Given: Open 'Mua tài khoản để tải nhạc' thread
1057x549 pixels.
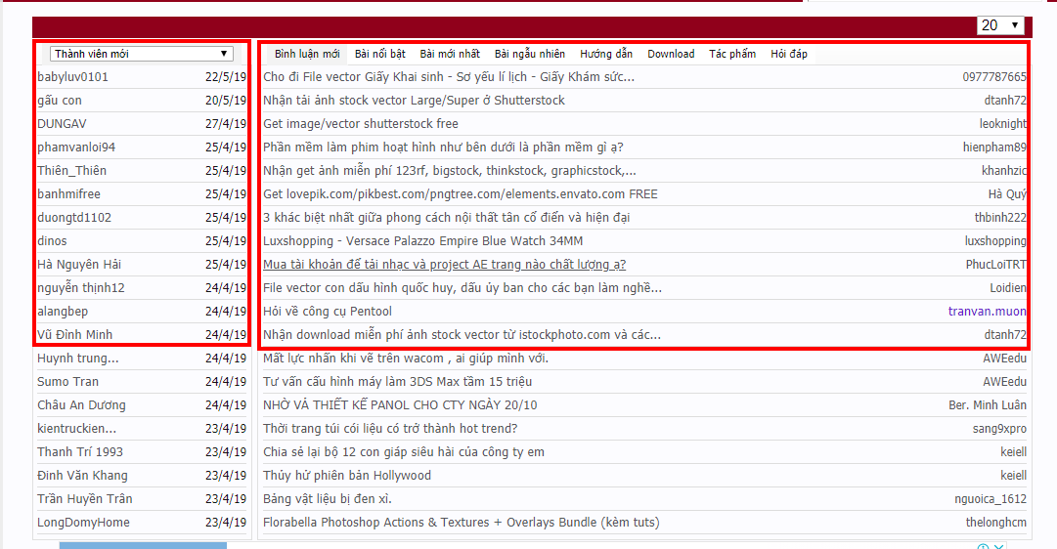Looking at the screenshot, I should tap(445, 265).
